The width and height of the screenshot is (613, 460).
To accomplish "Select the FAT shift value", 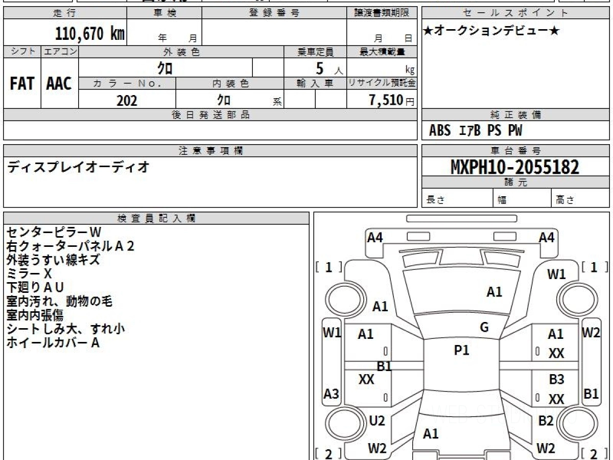I will pos(22,84).
